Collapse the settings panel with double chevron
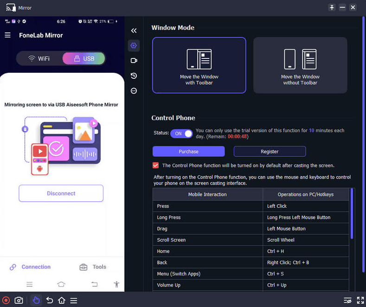 pyautogui.click(x=134, y=31)
